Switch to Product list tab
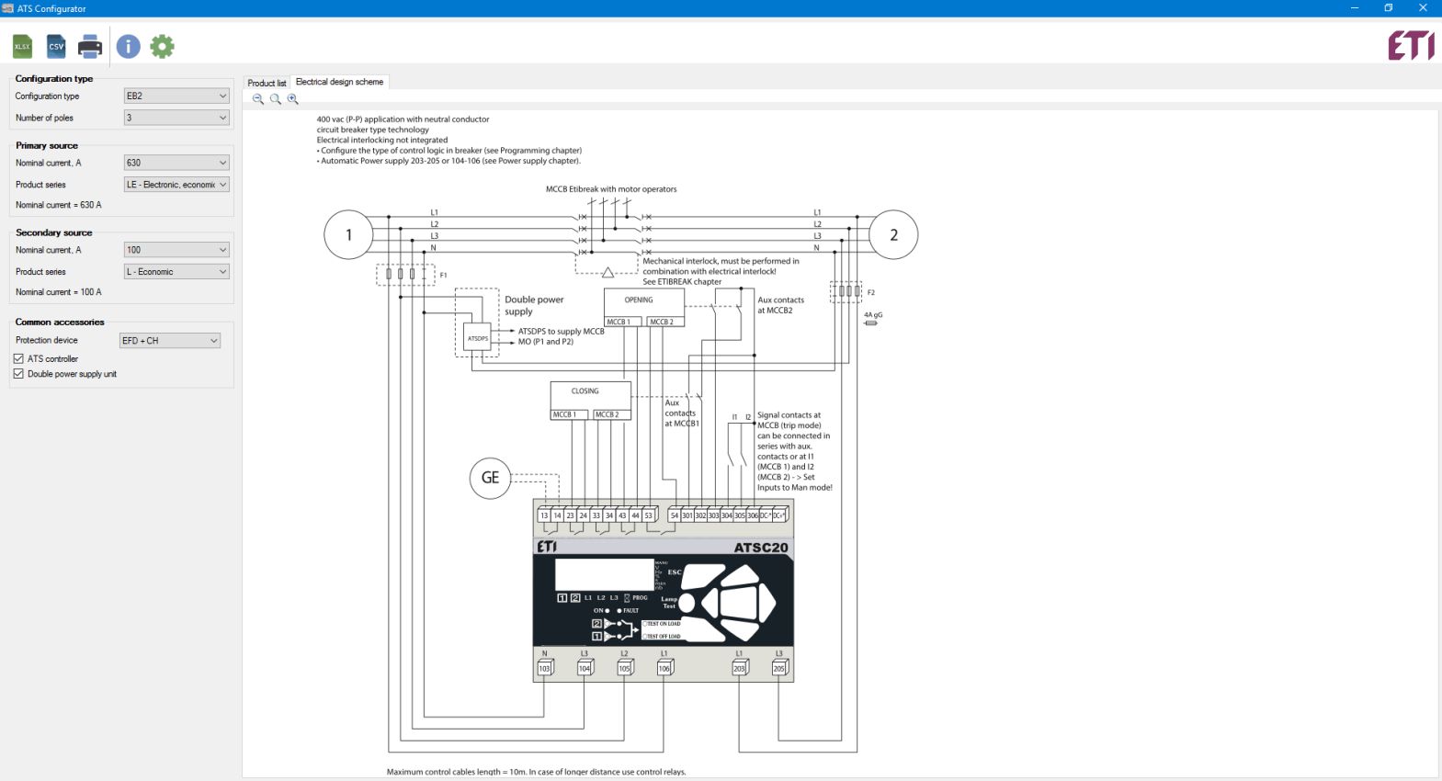This screenshot has height=781, width=1442. coord(267,83)
